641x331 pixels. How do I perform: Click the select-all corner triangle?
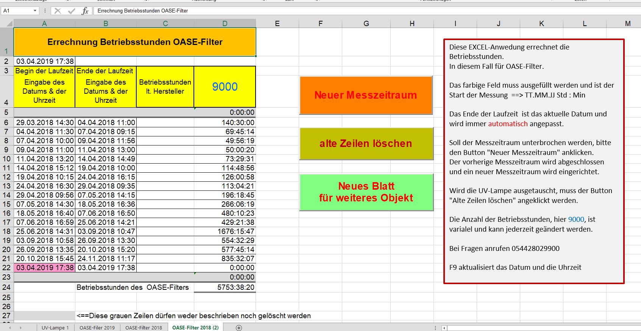point(9,23)
